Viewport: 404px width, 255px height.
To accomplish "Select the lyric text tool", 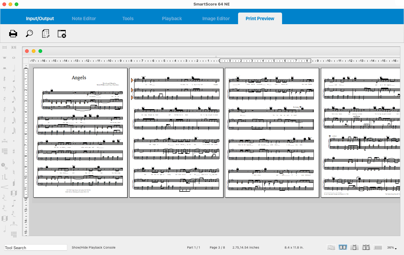I will click(x=5, y=177).
